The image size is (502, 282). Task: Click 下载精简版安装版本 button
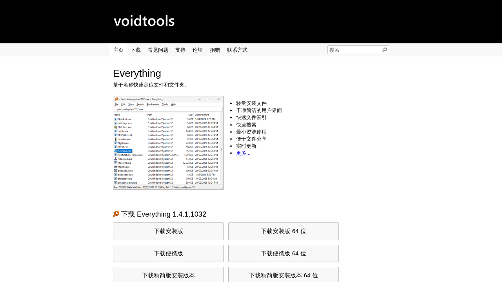(168, 275)
